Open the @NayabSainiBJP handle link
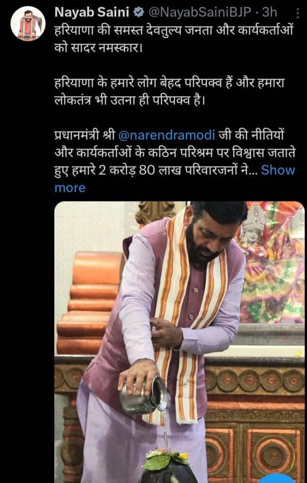 200,12
